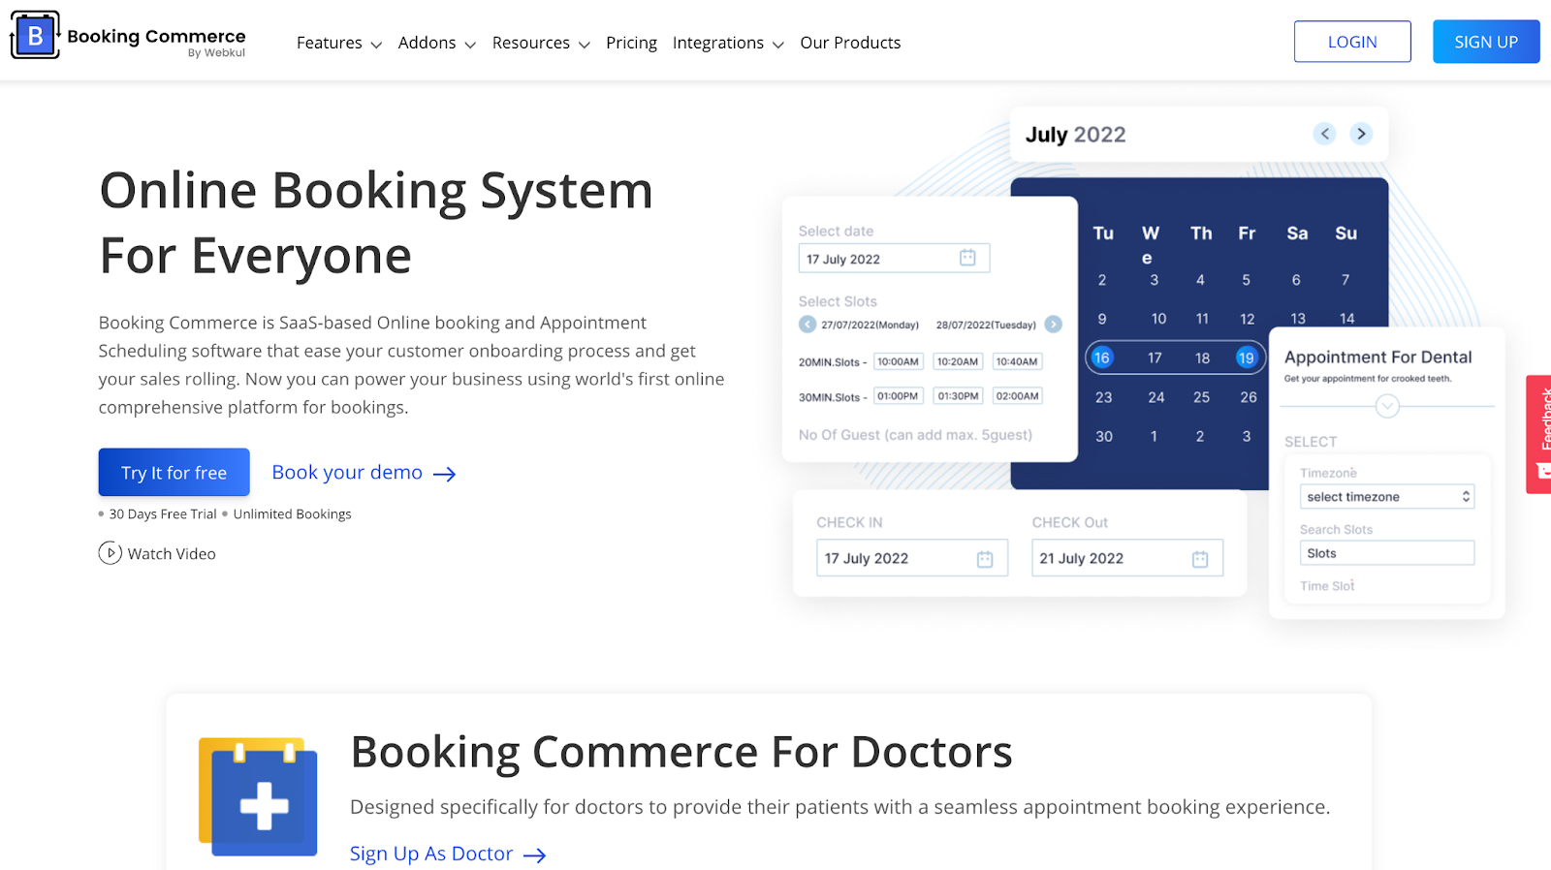The image size is (1551, 870).
Task: Expand the Integrations dropdown
Action: pyautogui.click(x=728, y=43)
